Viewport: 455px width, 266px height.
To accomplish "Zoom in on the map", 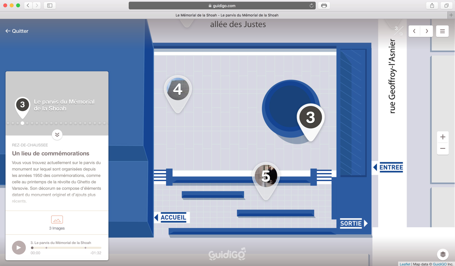I will pos(443,137).
